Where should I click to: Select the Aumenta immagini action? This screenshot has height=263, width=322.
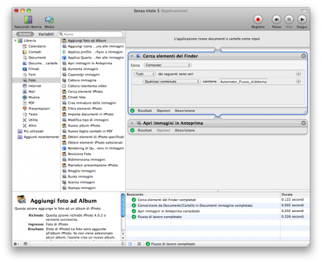tap(83, 69)
